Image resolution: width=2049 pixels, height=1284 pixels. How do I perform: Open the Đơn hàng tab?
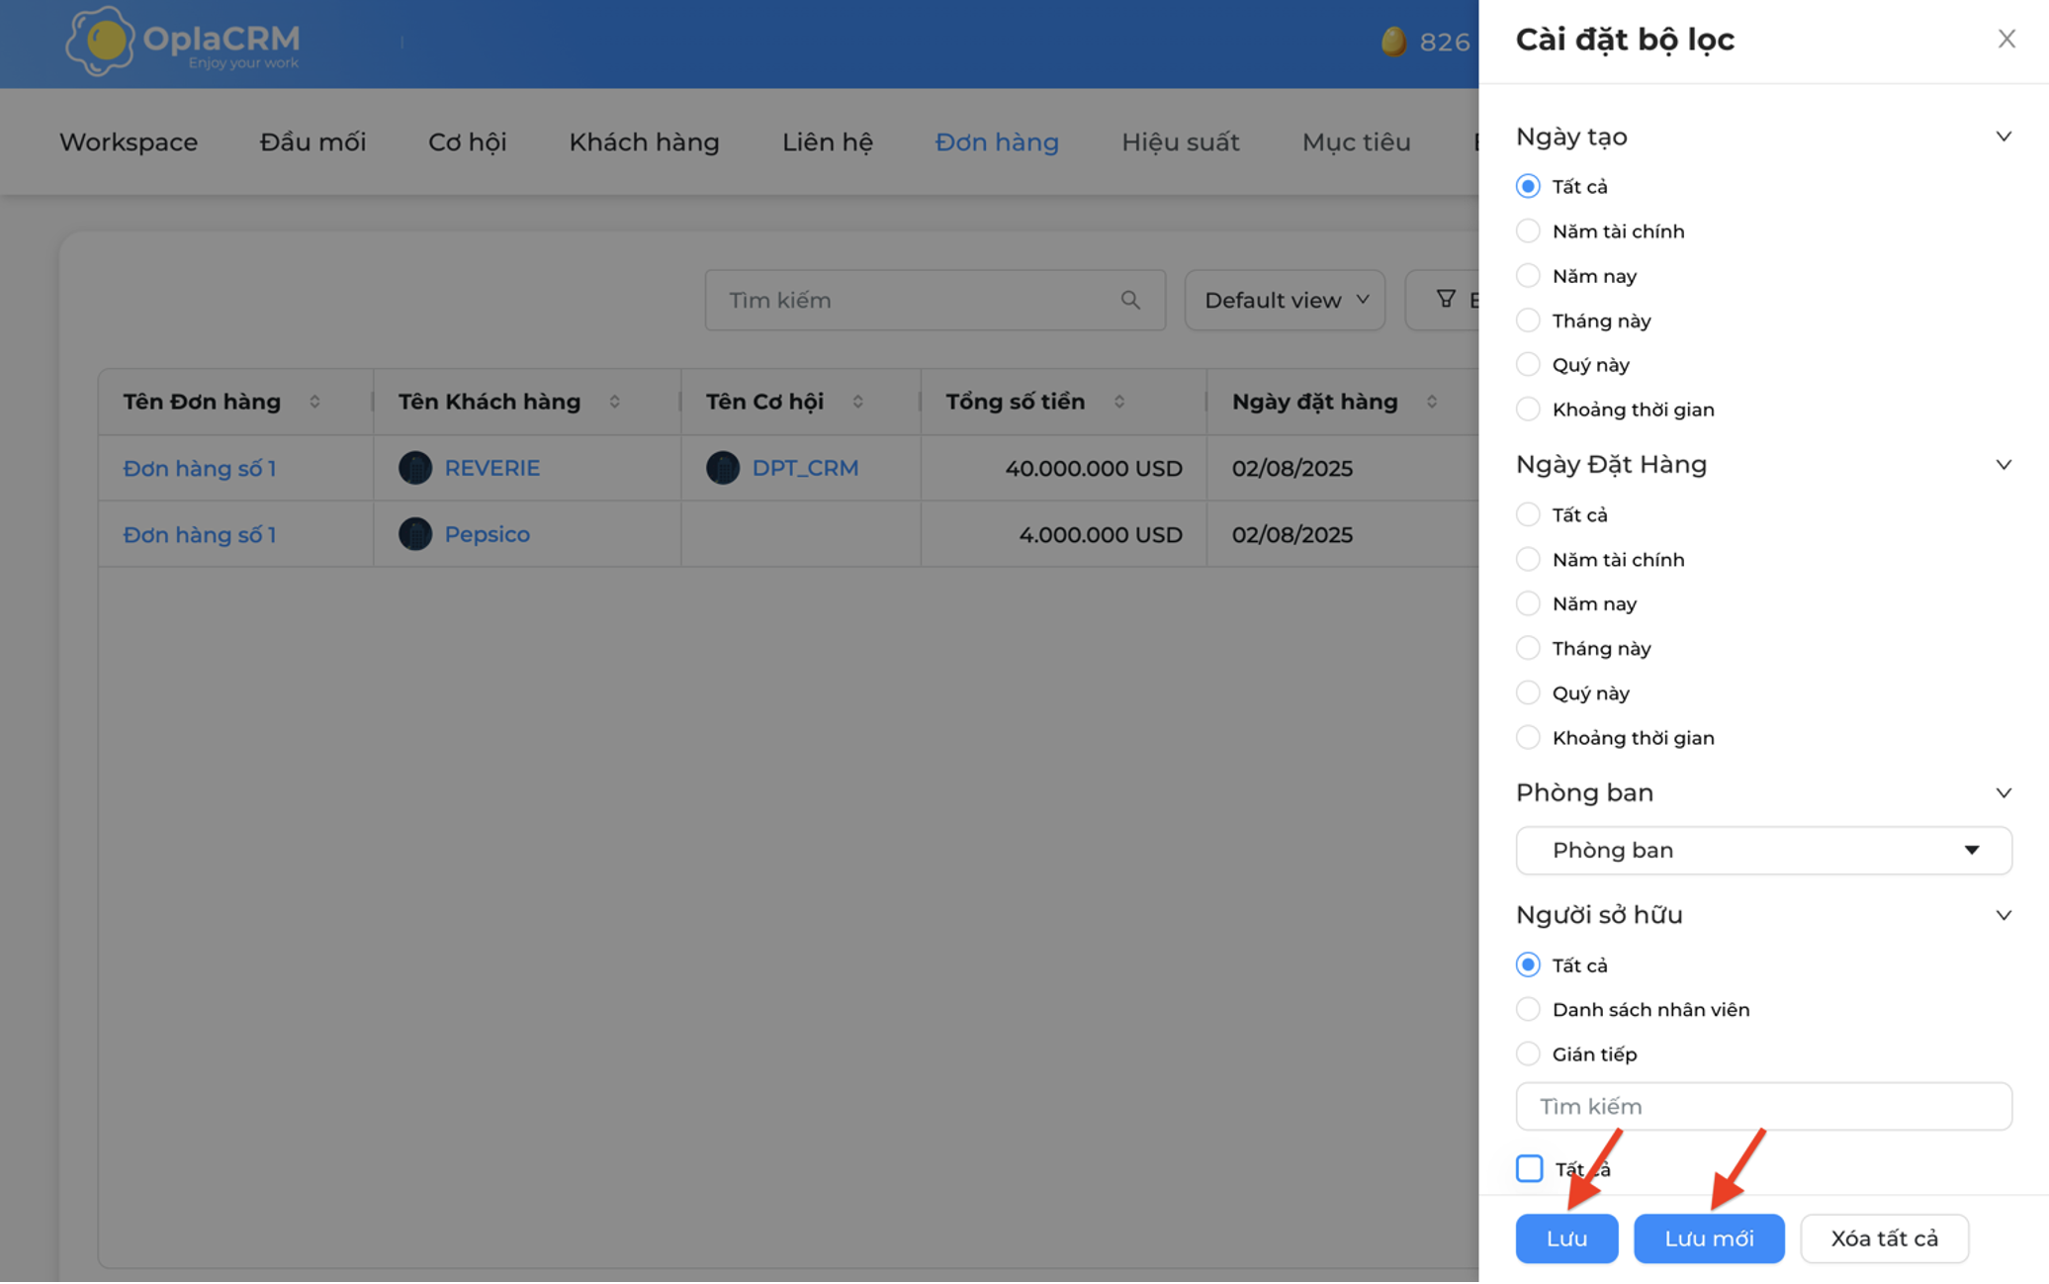pyautogui.click(x=997, y=142)
